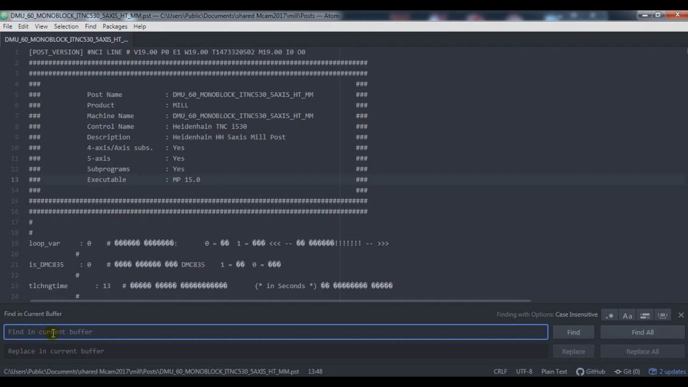The image size is (688, 387).
Task: Open the 2 updates package notice
Action: click(667, 371)
